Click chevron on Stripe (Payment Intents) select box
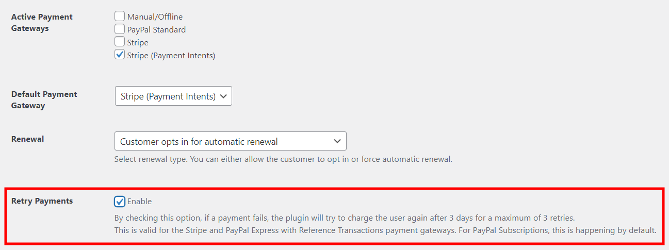Viewport: 669px width, 250px height. tap(223, 96)
